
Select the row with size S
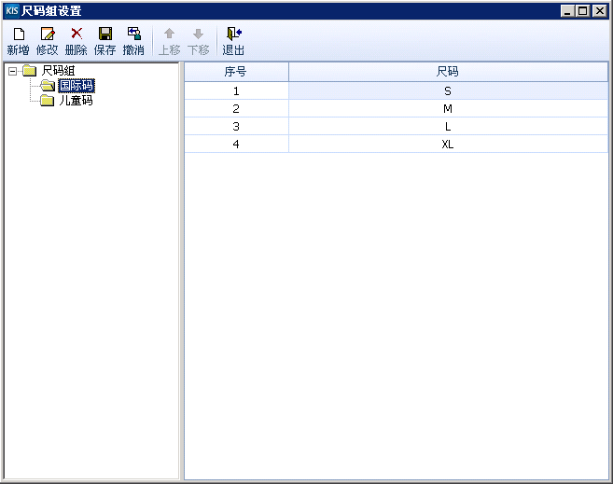(448, 91)
